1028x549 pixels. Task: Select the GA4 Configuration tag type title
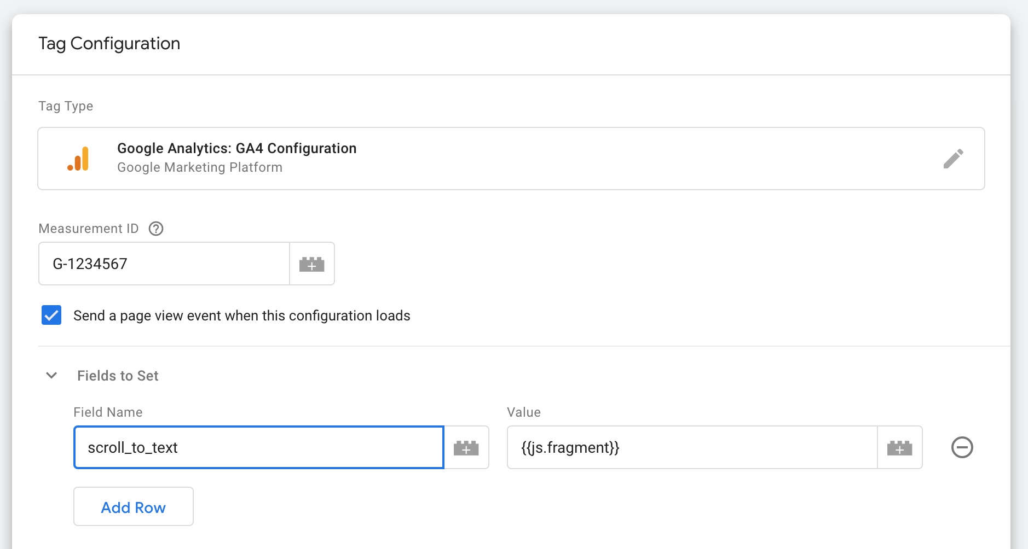[236, 148]
